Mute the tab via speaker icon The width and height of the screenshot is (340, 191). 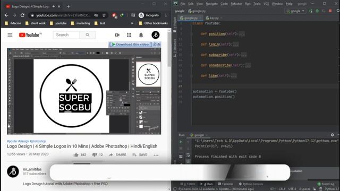pos(54,6)
